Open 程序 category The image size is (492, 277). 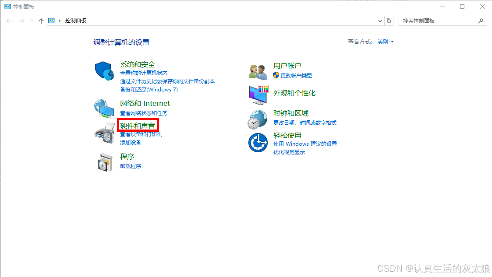click(127, 156)
